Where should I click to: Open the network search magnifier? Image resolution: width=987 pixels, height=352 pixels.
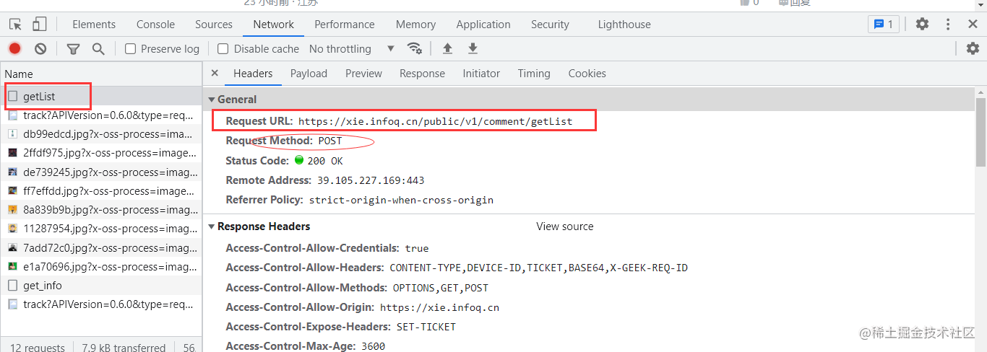[x=98, y=49]
